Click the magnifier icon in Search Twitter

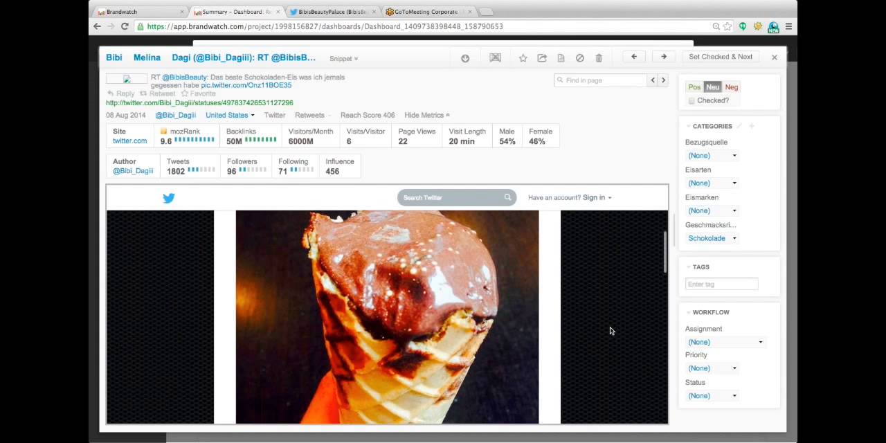507,197
